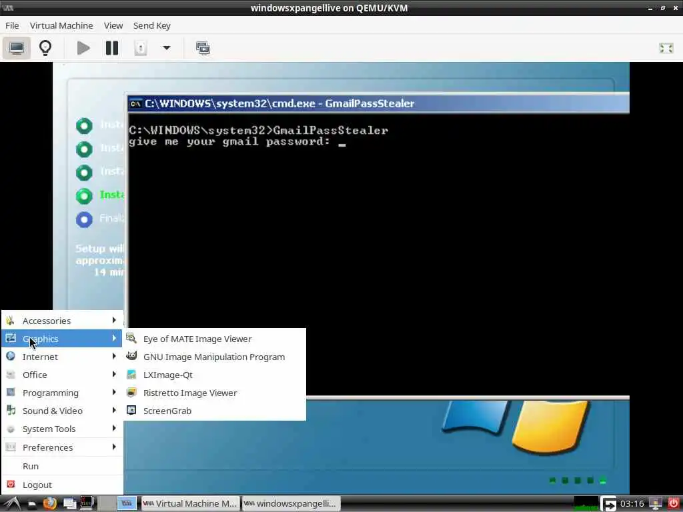Launch Eye of MATE Image Viewer
The height and width of the screenshot is (512, 683).
[x=215, y=339]
